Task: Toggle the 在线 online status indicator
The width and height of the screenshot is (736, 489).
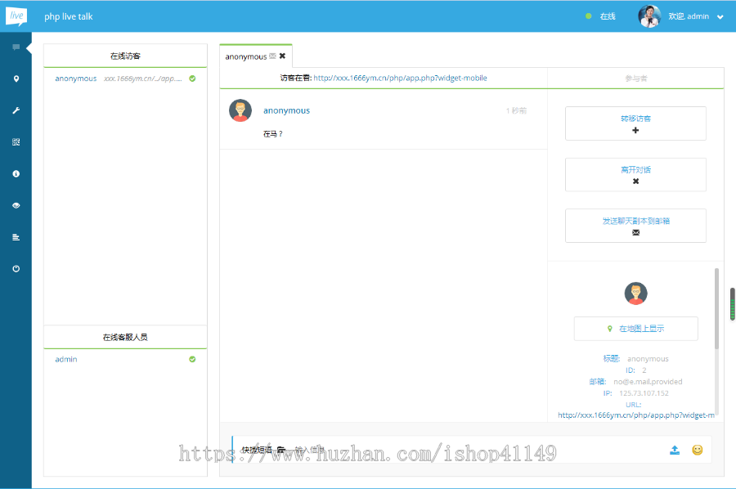Action: coord(601,16)
